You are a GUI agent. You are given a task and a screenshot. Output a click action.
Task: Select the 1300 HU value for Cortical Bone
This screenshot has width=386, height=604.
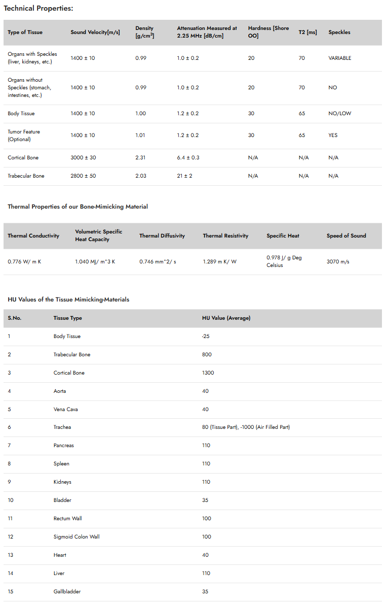[x=208, y=373]
